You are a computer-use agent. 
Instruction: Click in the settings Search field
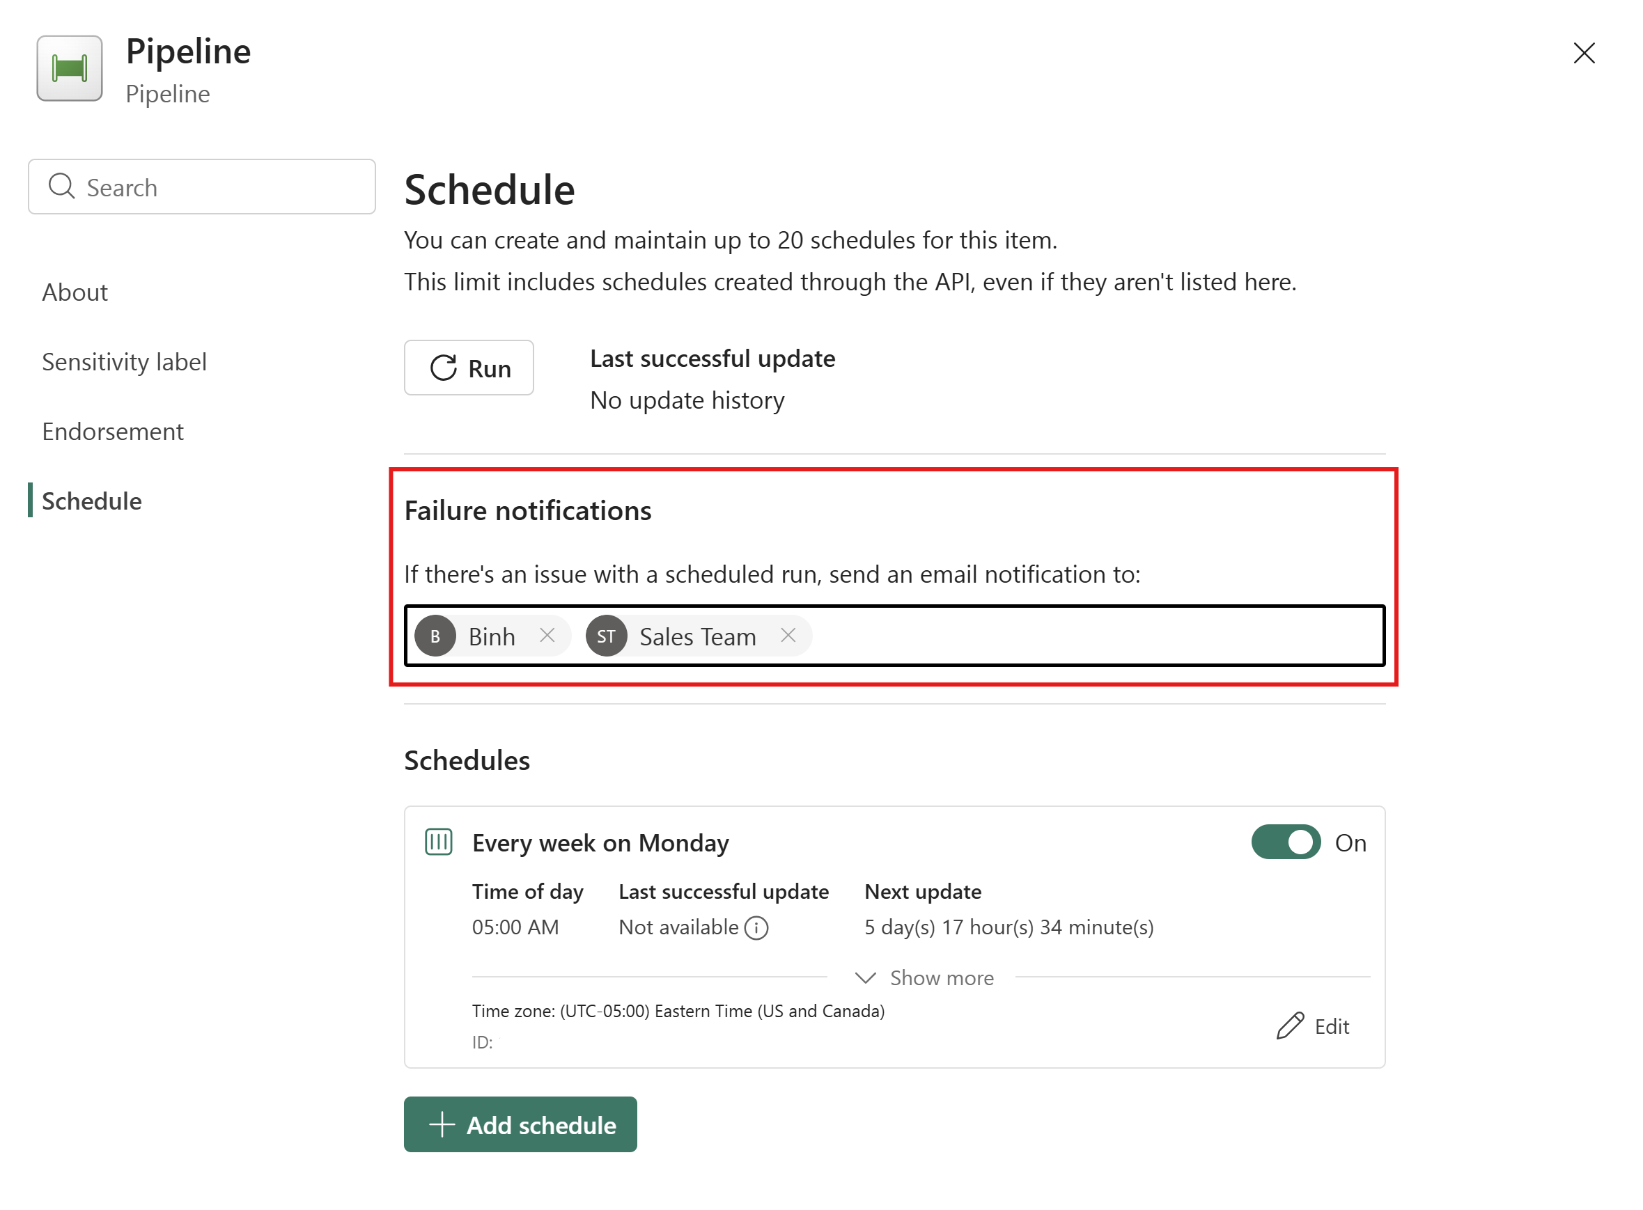pos(220,187)
